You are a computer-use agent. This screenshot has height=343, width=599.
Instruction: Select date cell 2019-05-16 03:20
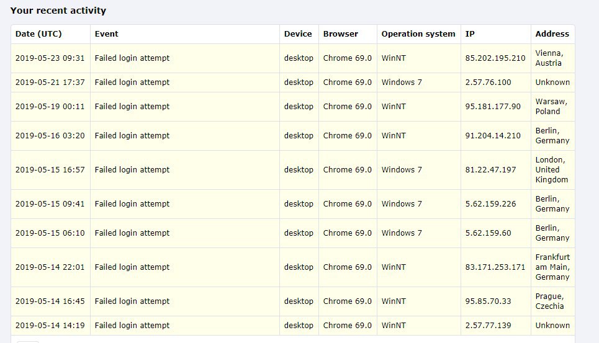(x=50, y=136)
